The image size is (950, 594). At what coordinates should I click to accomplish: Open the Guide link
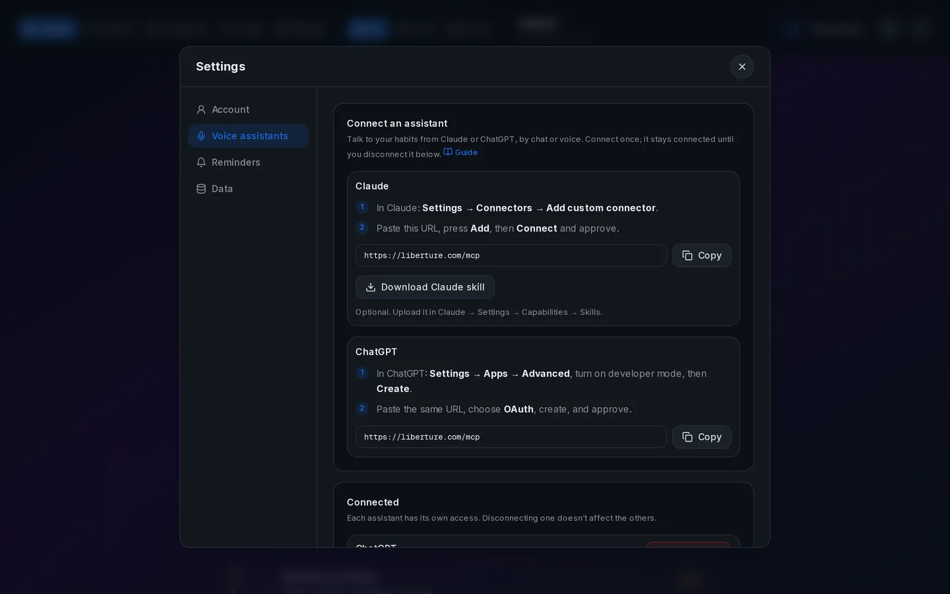point(461,152)
